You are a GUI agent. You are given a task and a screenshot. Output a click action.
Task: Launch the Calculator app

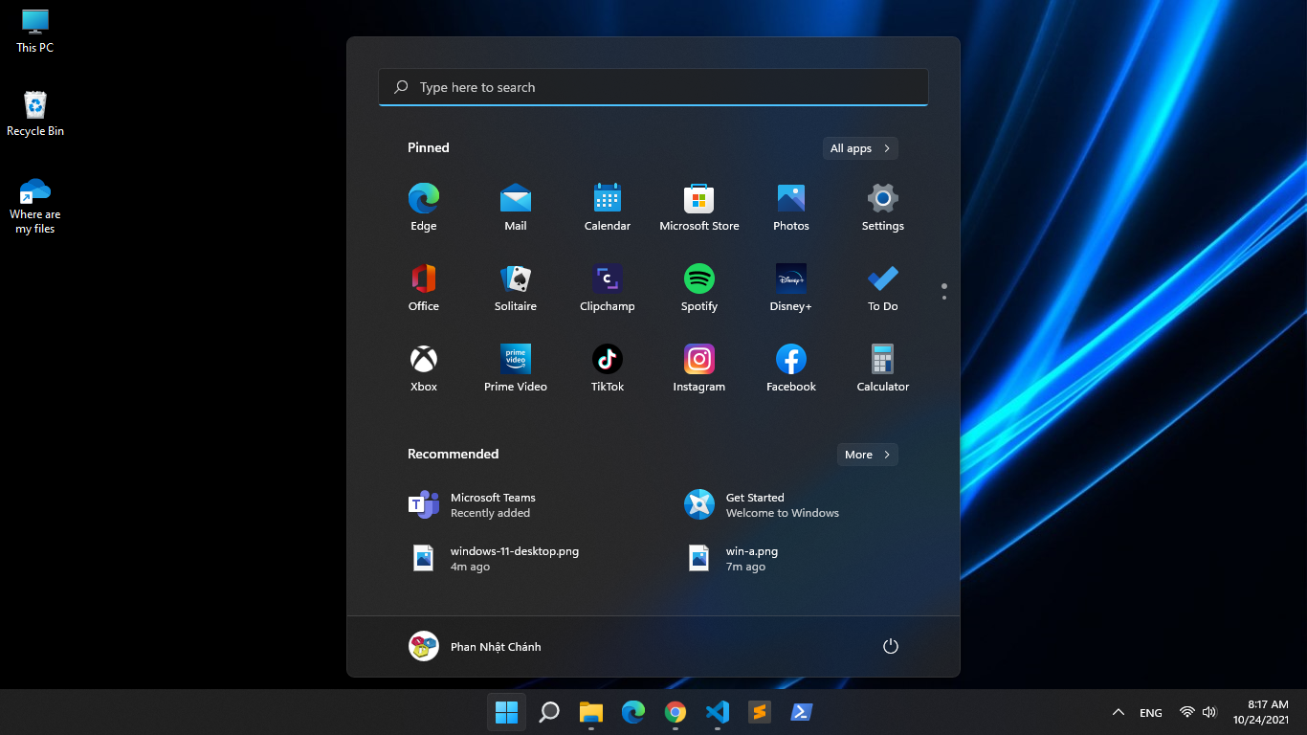click(883, 368)
